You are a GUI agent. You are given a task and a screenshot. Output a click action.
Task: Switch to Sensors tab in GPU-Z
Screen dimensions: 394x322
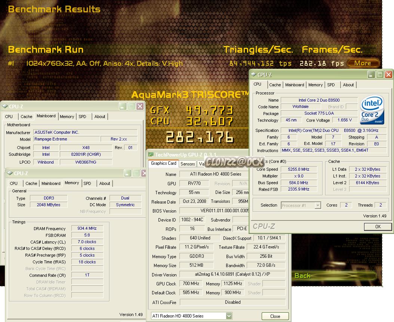click(188, 164)
